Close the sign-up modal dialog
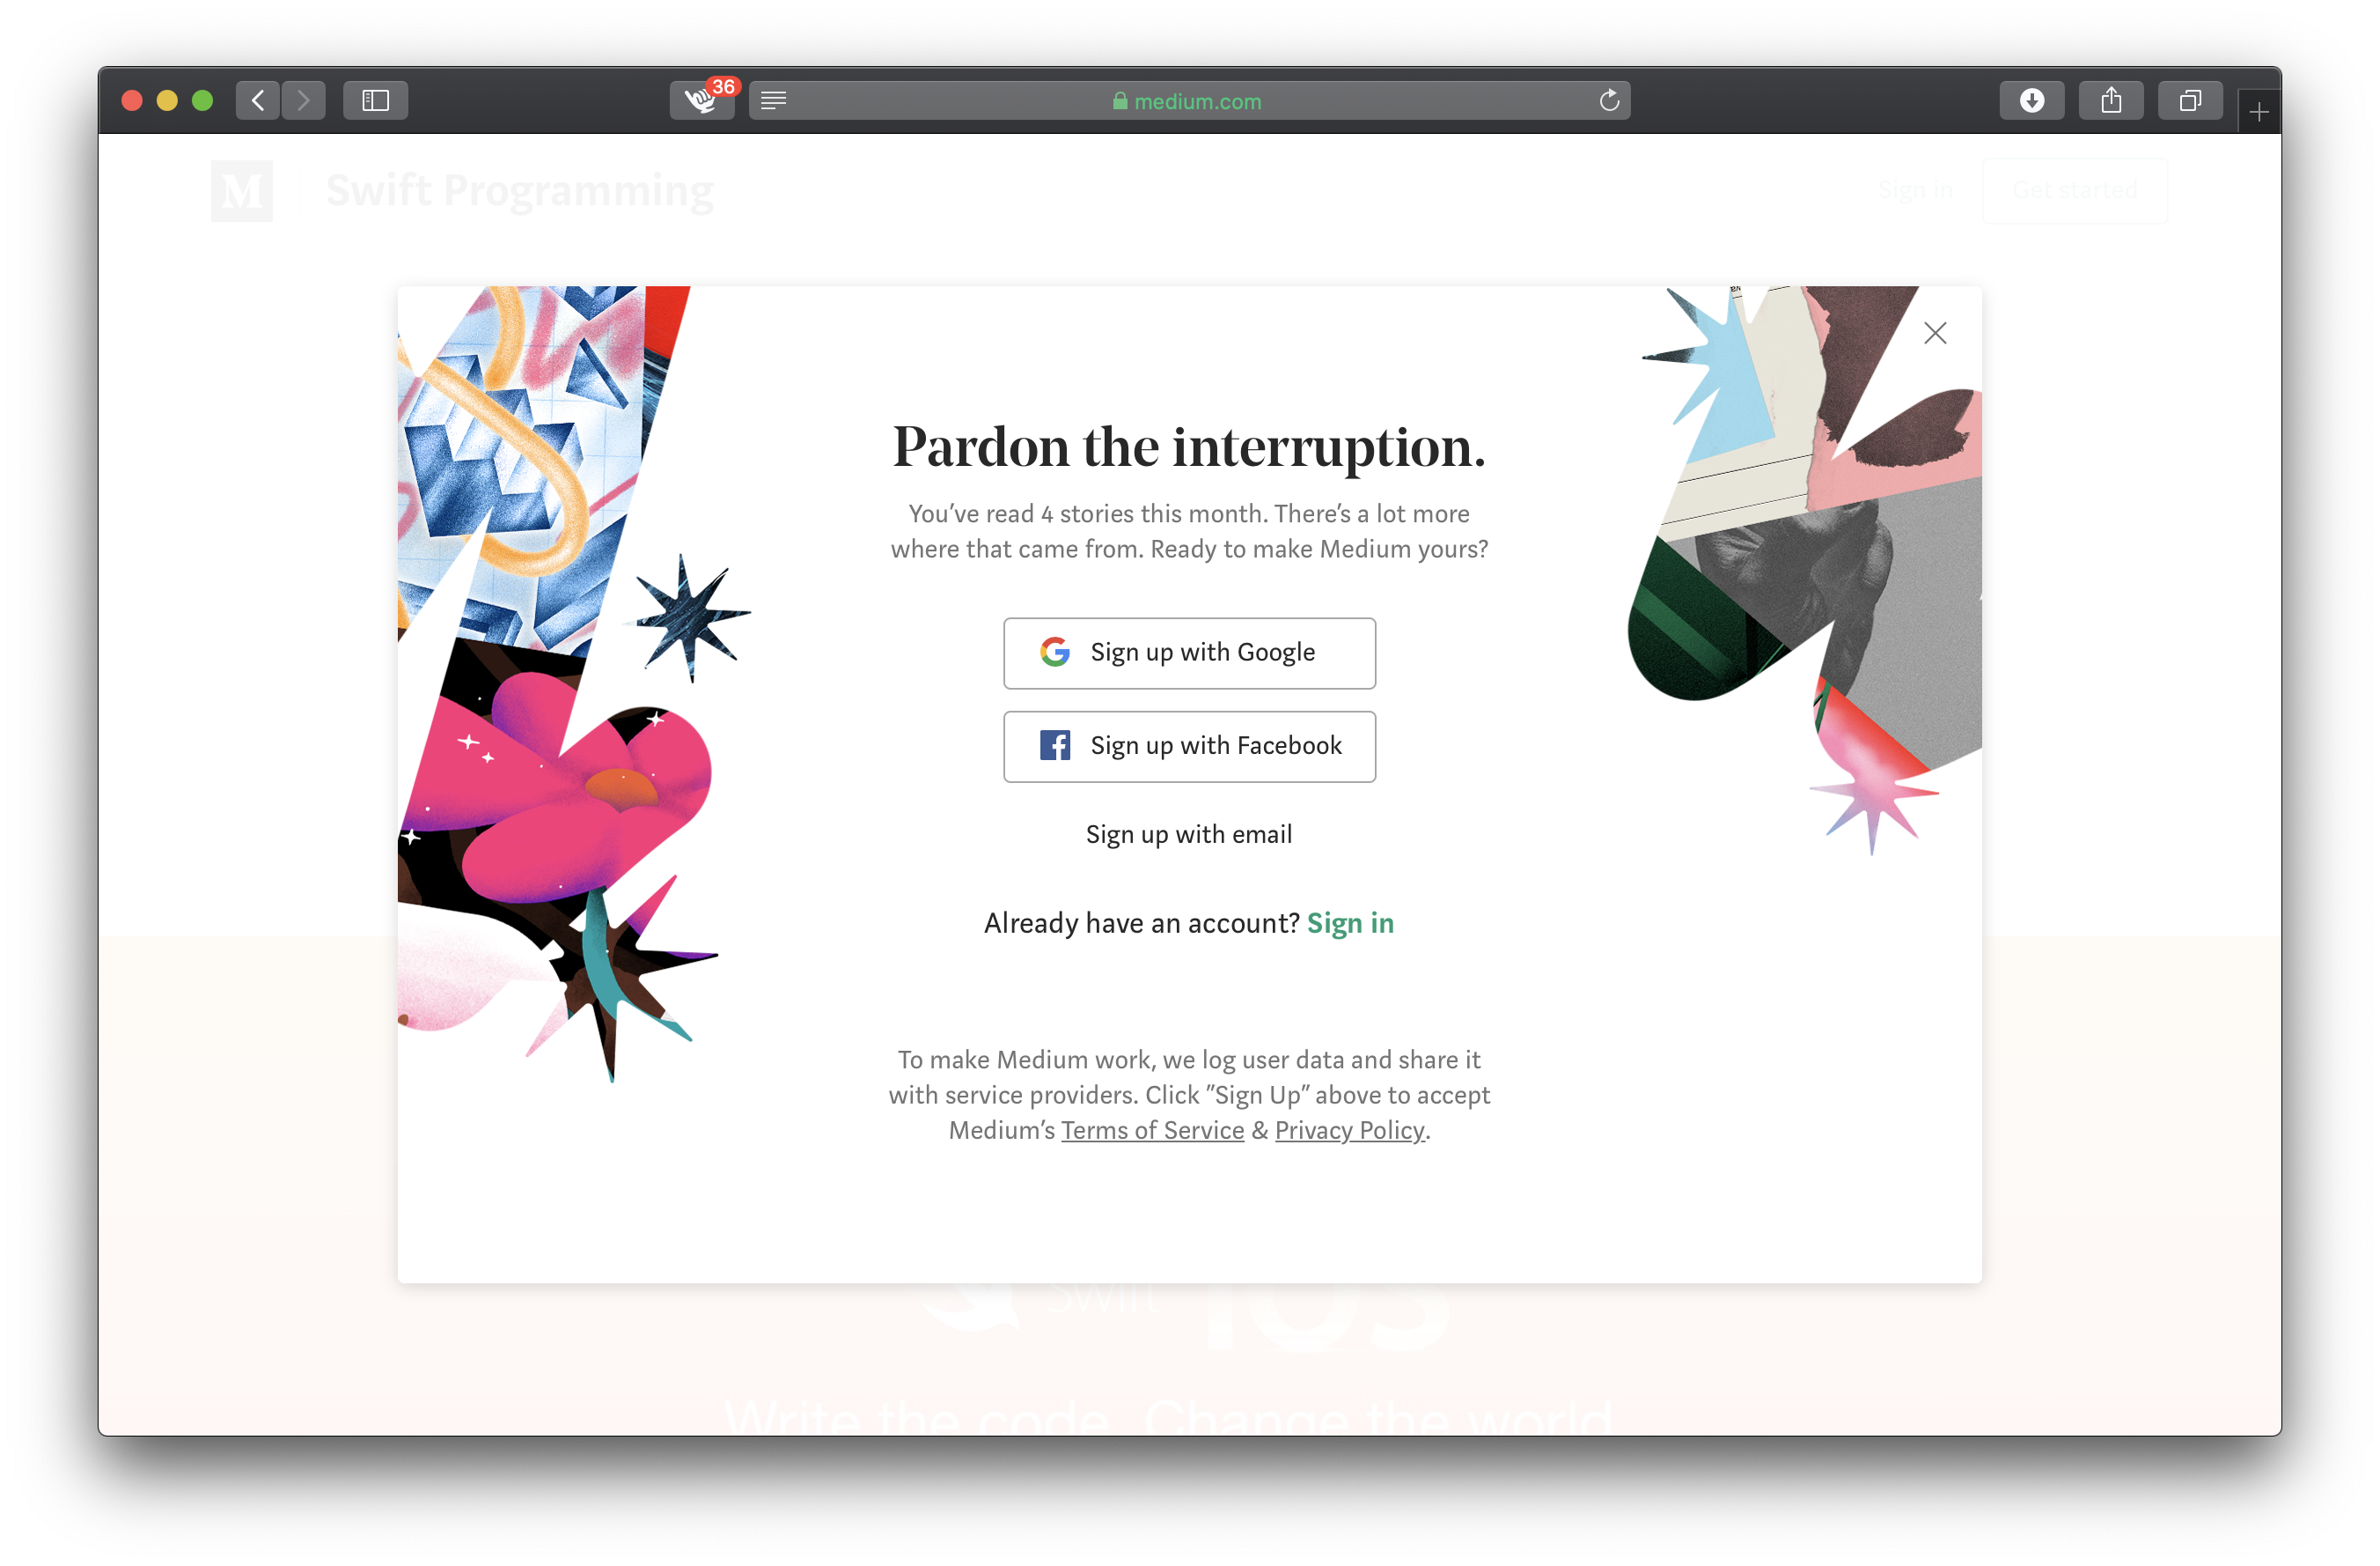This screenshot has height=1566, width=2380. pyautogui.click(x=1935, y=332)
